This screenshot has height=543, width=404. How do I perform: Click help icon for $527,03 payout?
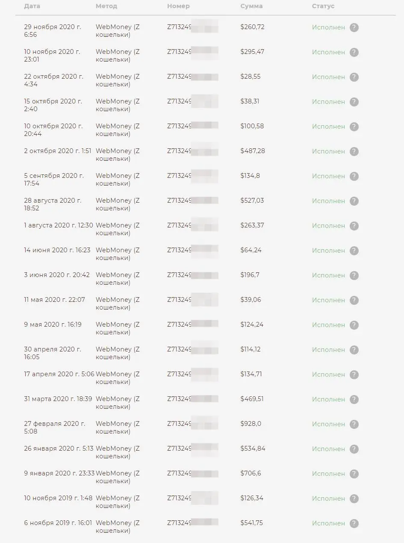pos(354,201)
